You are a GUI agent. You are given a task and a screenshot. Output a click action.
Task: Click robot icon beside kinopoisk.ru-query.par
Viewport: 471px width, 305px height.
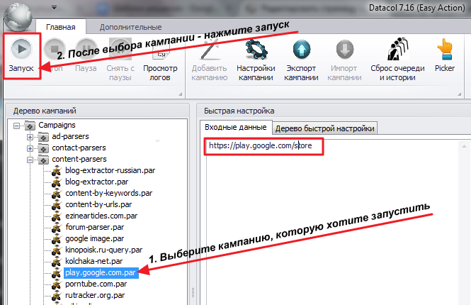(x=57, y=250)
